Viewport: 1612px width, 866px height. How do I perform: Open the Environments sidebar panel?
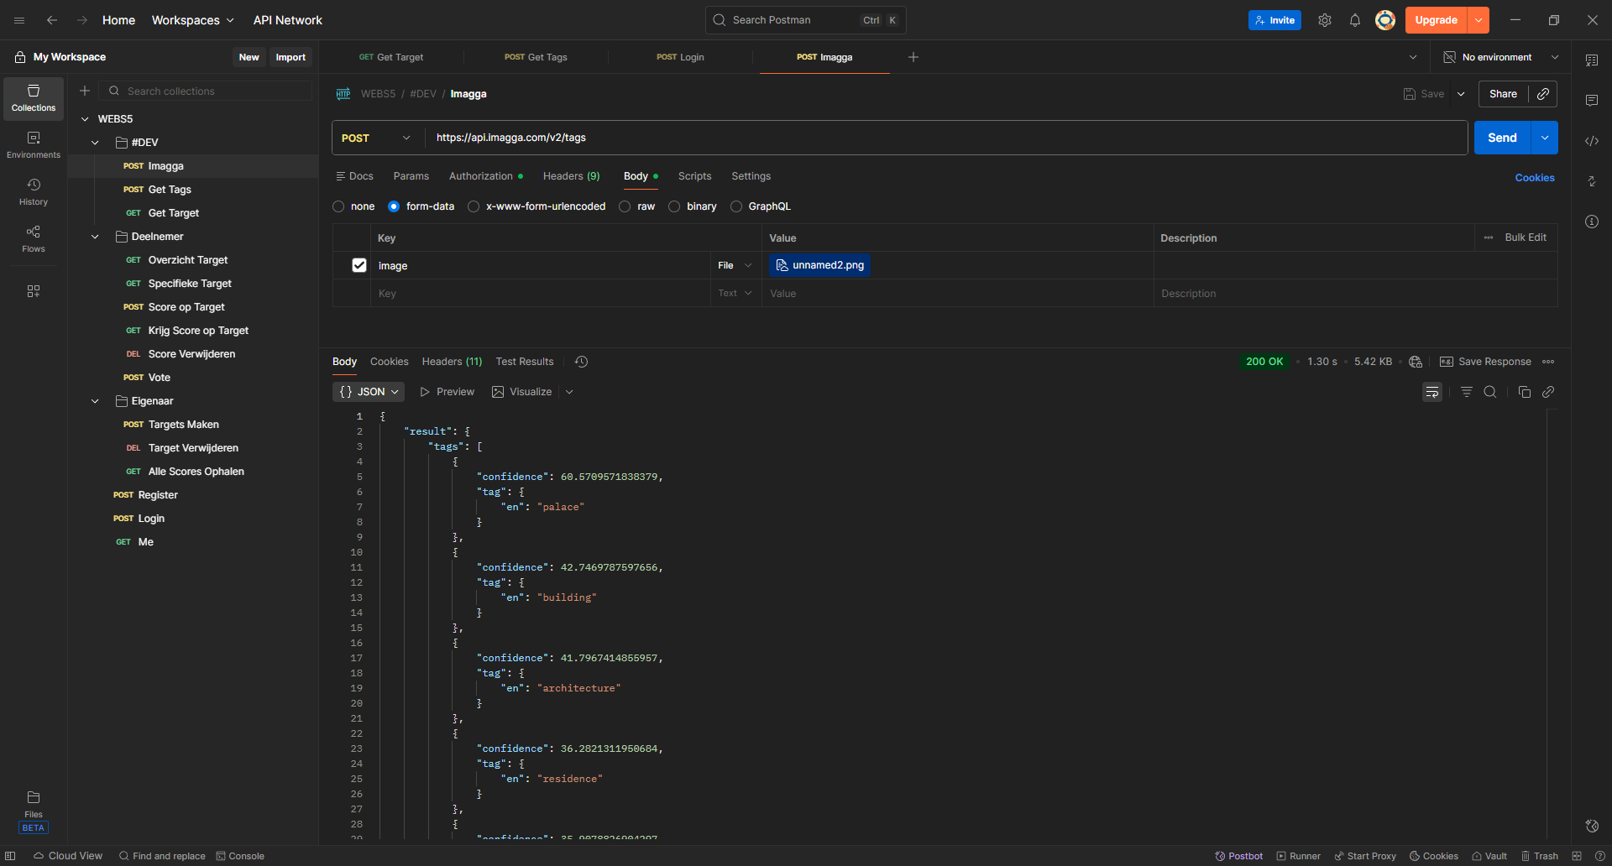[x=34, y=144]
